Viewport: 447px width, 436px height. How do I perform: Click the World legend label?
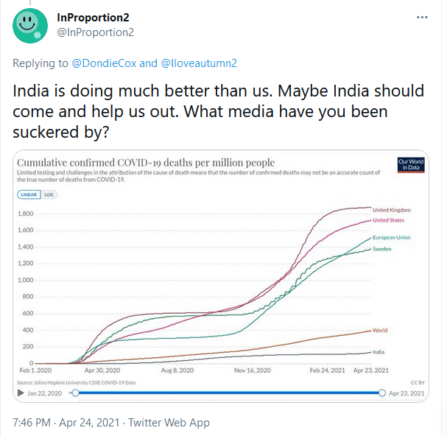pos(380,331)
